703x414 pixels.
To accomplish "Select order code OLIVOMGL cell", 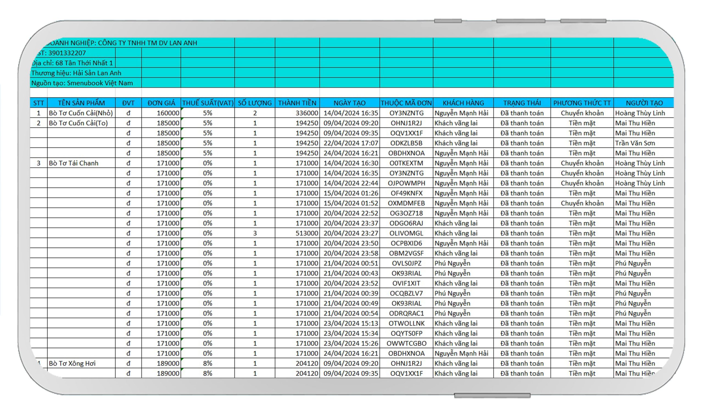I will (x=406, y=233).
